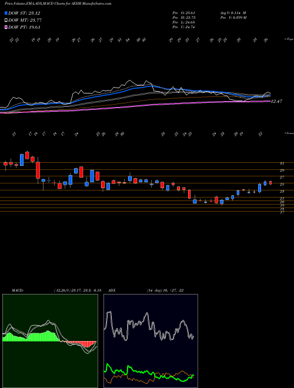Viewport: 294px width, 388px height.
Task: Click the 'MACD:' panel heading
Action: [18, 290]
